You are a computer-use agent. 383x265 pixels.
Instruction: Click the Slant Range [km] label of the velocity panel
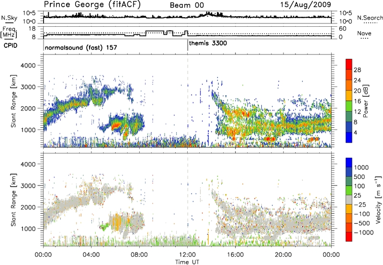(13, 200)
